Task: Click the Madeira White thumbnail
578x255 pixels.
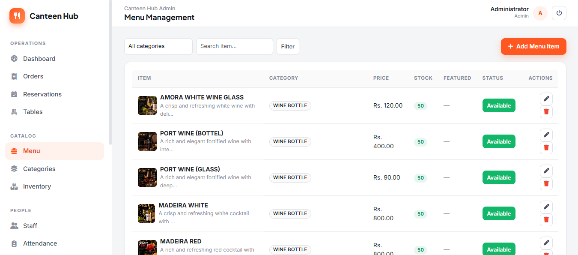Action: [x=146, y=213]
